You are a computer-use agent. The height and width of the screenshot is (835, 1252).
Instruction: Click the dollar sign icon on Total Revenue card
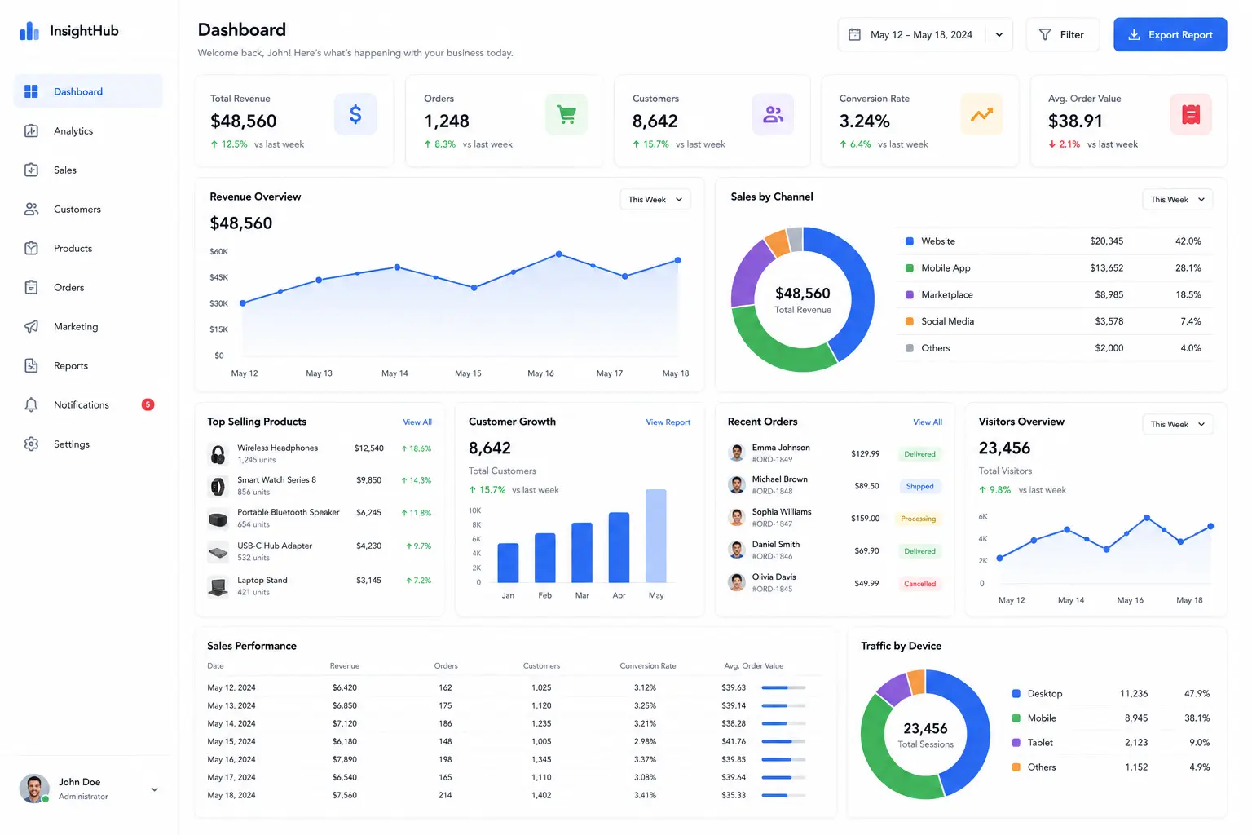coord(355,114)
